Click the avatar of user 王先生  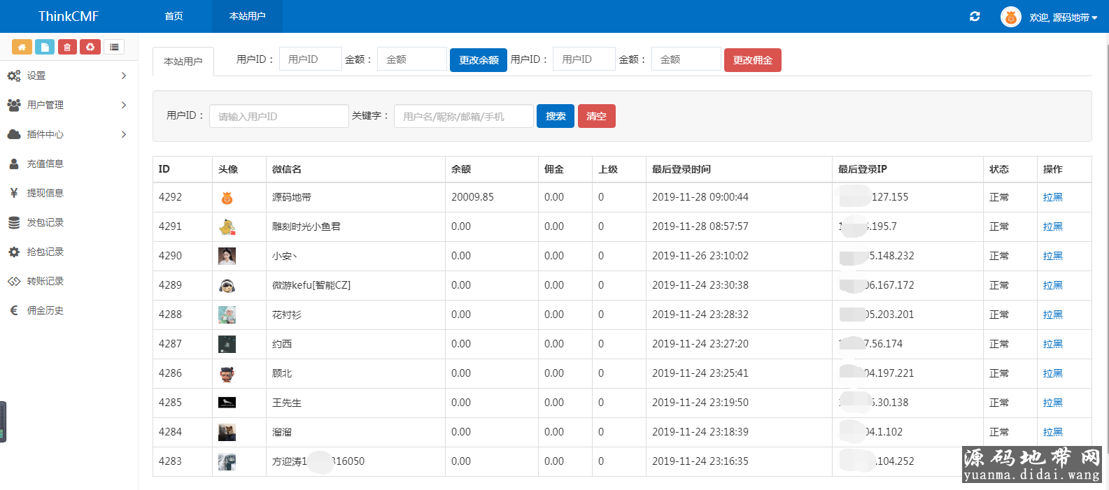pyautogui.click(x=227, y=403)
